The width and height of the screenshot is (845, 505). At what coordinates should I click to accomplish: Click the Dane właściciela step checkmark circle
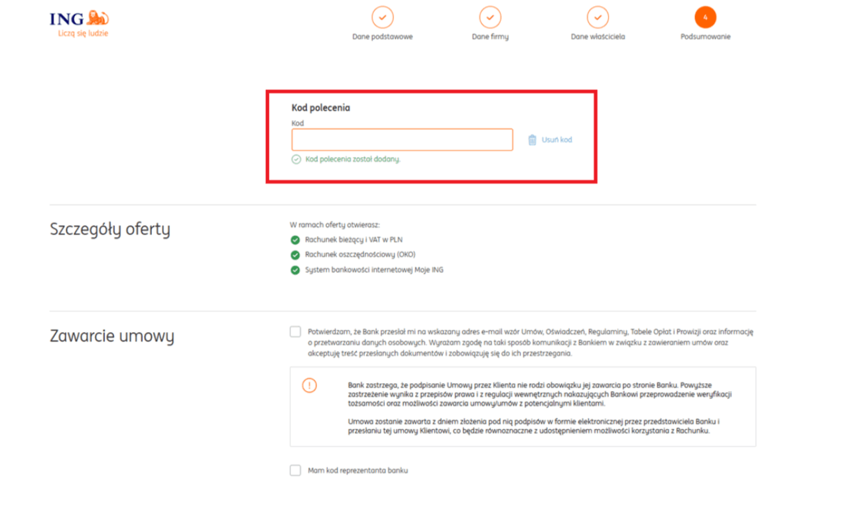[x=598, y=17]
